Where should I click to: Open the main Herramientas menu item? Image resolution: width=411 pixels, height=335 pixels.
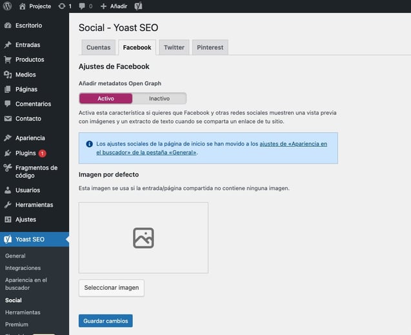click(x=34, y=205)
